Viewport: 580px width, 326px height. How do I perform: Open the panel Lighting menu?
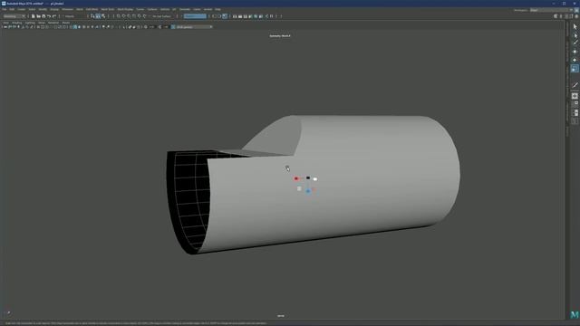pos(30,23)
